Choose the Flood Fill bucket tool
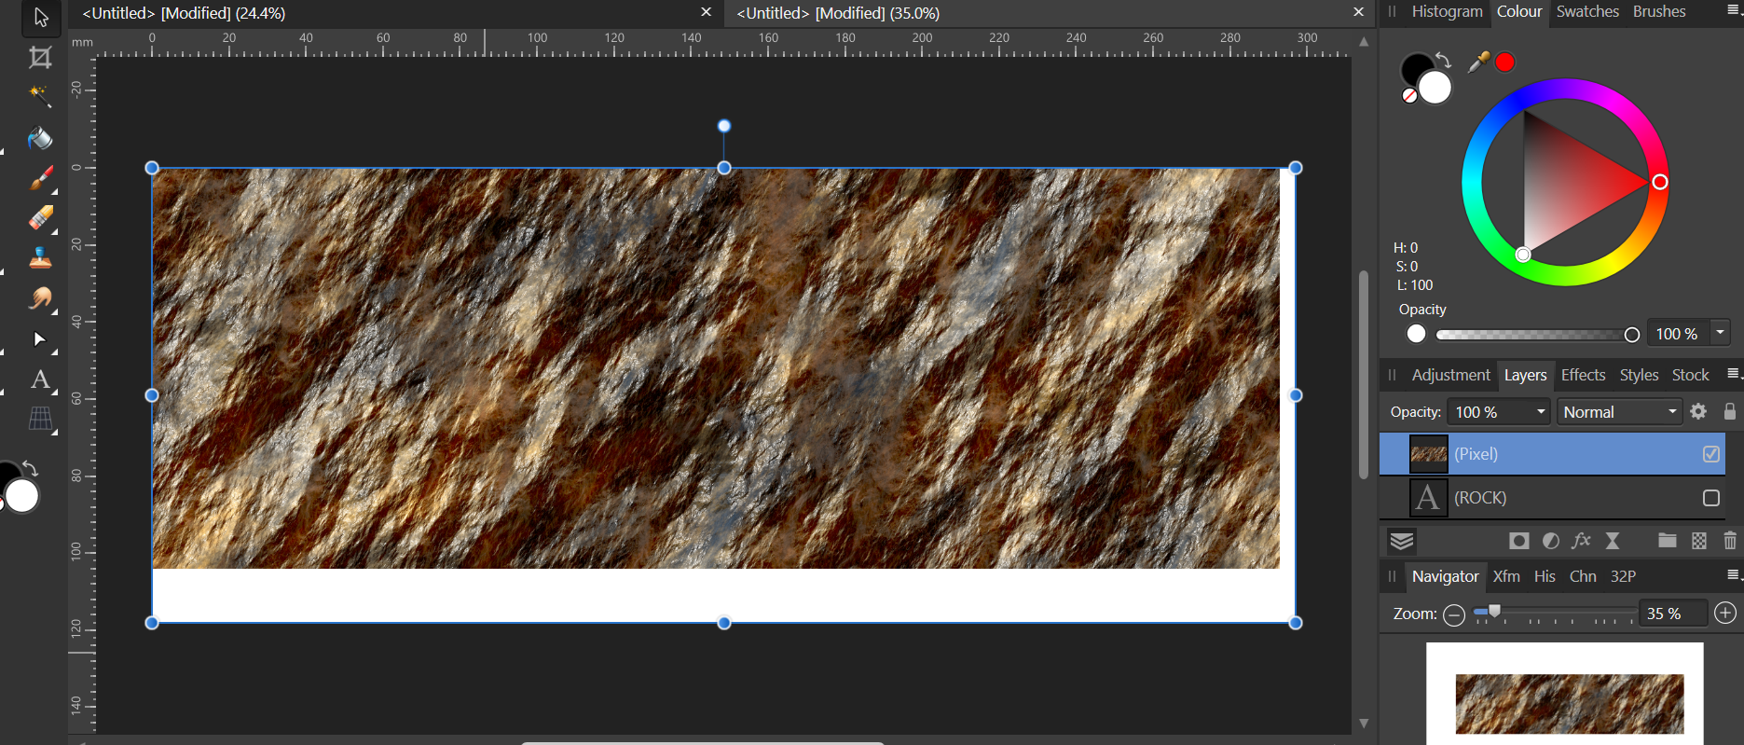This screenshot has width=1744, height=745. pos(40,138)
